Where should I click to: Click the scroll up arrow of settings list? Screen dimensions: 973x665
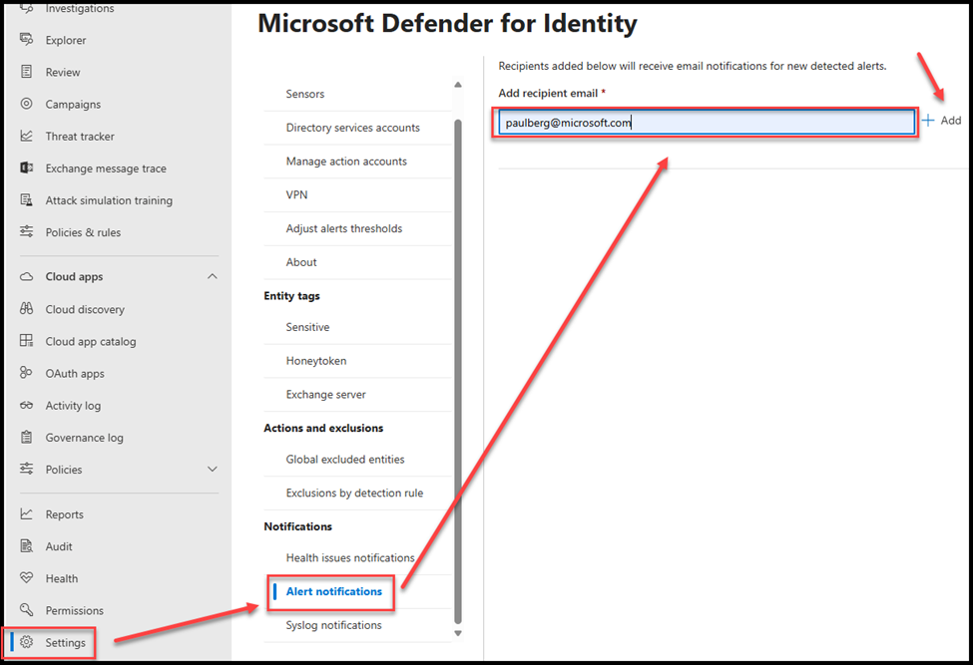458,85
